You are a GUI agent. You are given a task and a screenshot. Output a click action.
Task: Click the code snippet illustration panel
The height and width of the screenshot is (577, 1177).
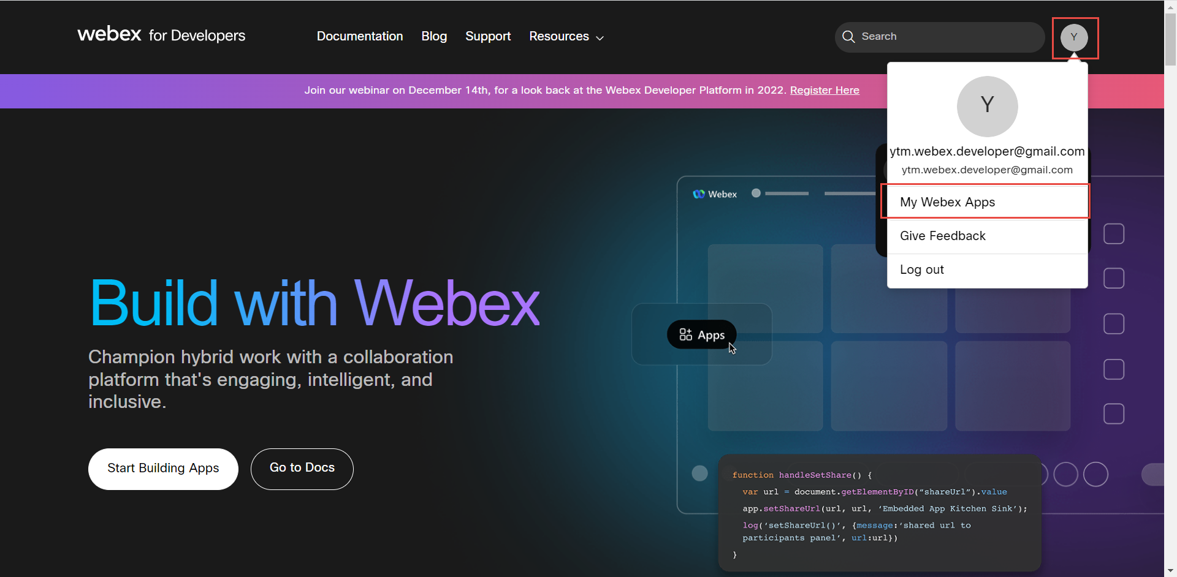pyautogui.click(x=879, y=513)
